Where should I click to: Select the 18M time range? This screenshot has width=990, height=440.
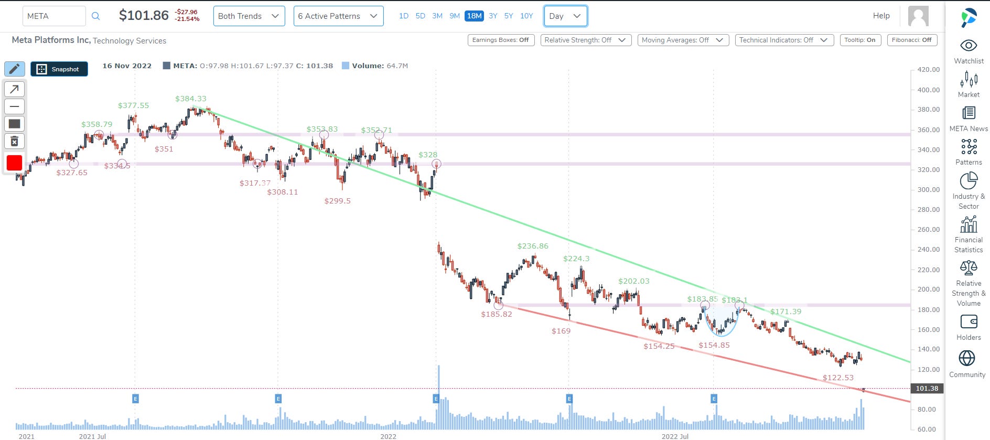coord(474,16)
